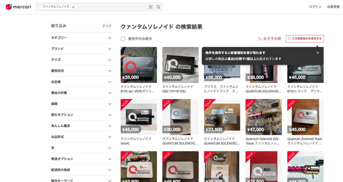343x182 pixels.
Task: Remove the クァンタムソレノイド search chip
Action: tap(73, 7)
